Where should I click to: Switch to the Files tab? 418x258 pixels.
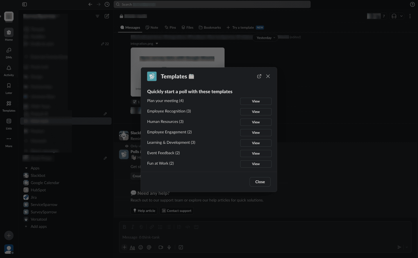pyautogui.click(x=187, y=28)
